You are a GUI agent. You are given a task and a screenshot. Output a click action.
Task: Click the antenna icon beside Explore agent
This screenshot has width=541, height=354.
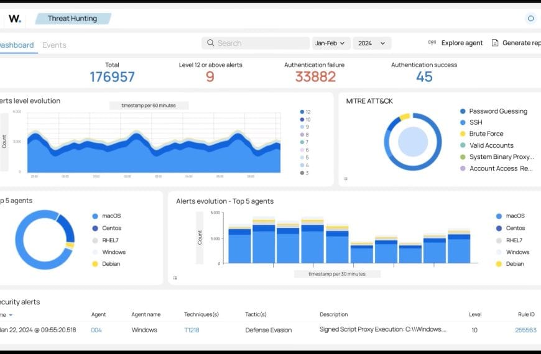(x=432, y=43)
